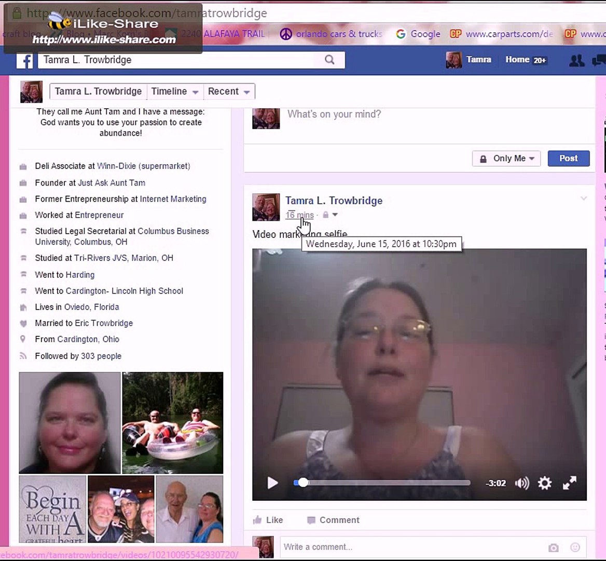Click Home in the top bar
This screenshot has width=606, height=561.
tap(517, 60)
